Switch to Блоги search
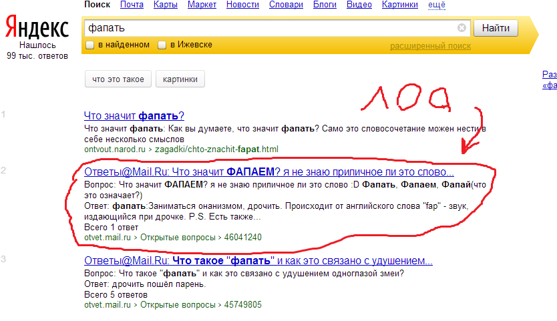Viewport: 557px width, 321px height. pos(325,5)
